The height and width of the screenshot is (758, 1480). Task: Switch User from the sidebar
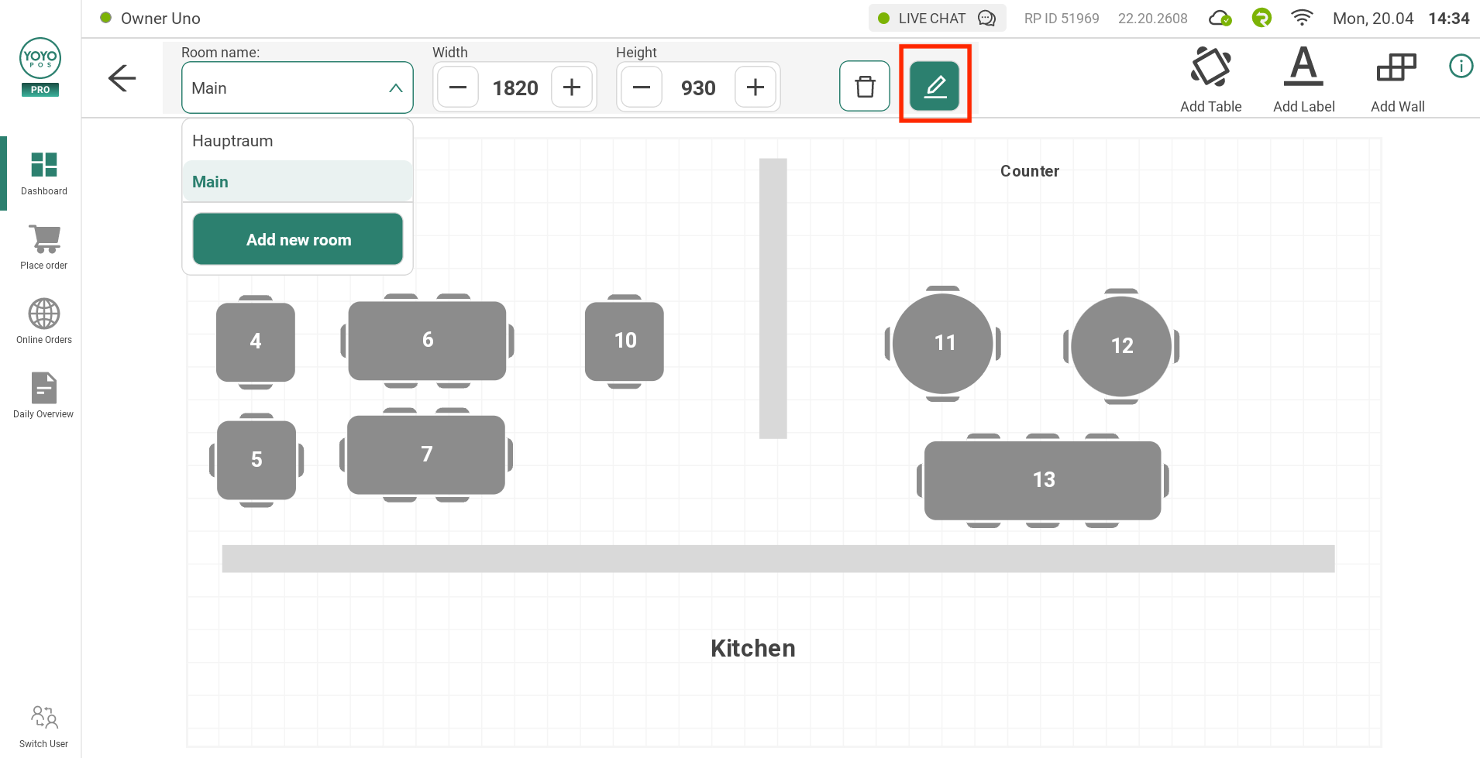[x=43, y=723]
